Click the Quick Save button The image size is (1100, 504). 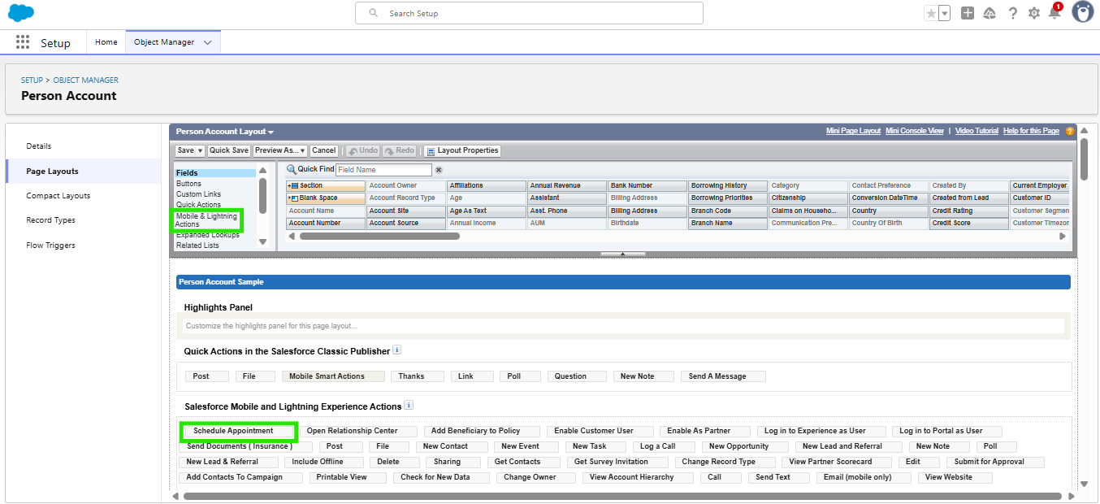pos(229,150)
